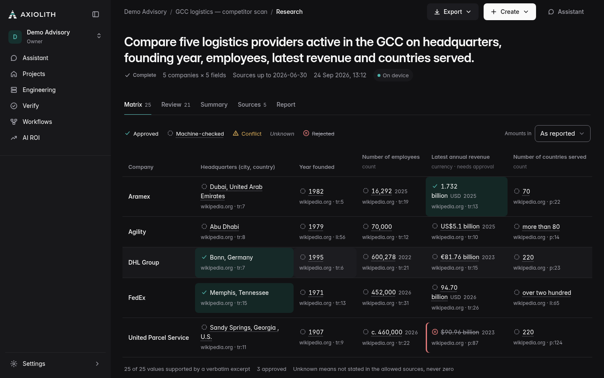This screenshot has height=378, width=604.
Task: Click the speech bubble icon in top Assistant button
Action: (x=551, y=12)
